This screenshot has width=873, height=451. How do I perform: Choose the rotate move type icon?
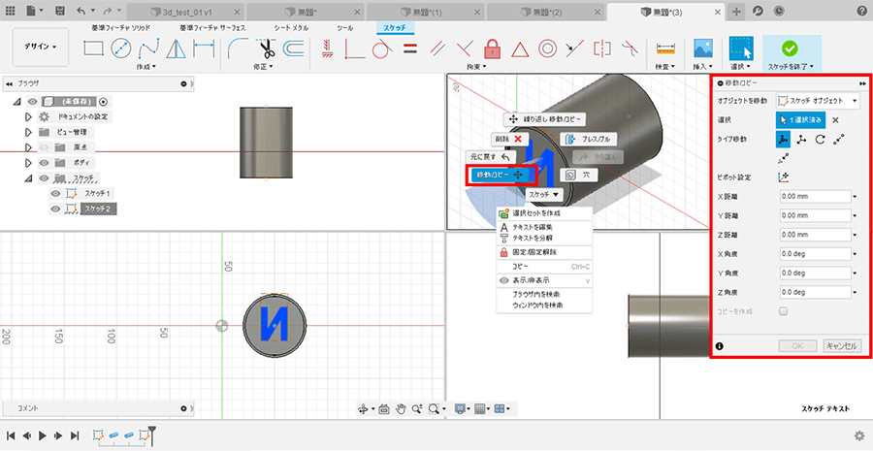818,139
